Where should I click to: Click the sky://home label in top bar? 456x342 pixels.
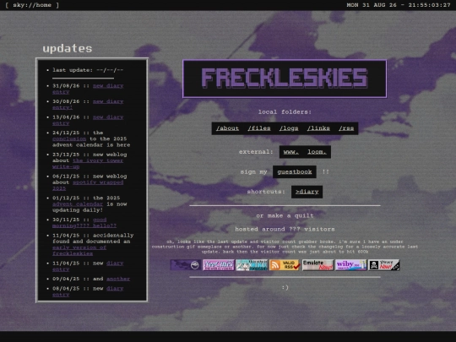(32, 5)
